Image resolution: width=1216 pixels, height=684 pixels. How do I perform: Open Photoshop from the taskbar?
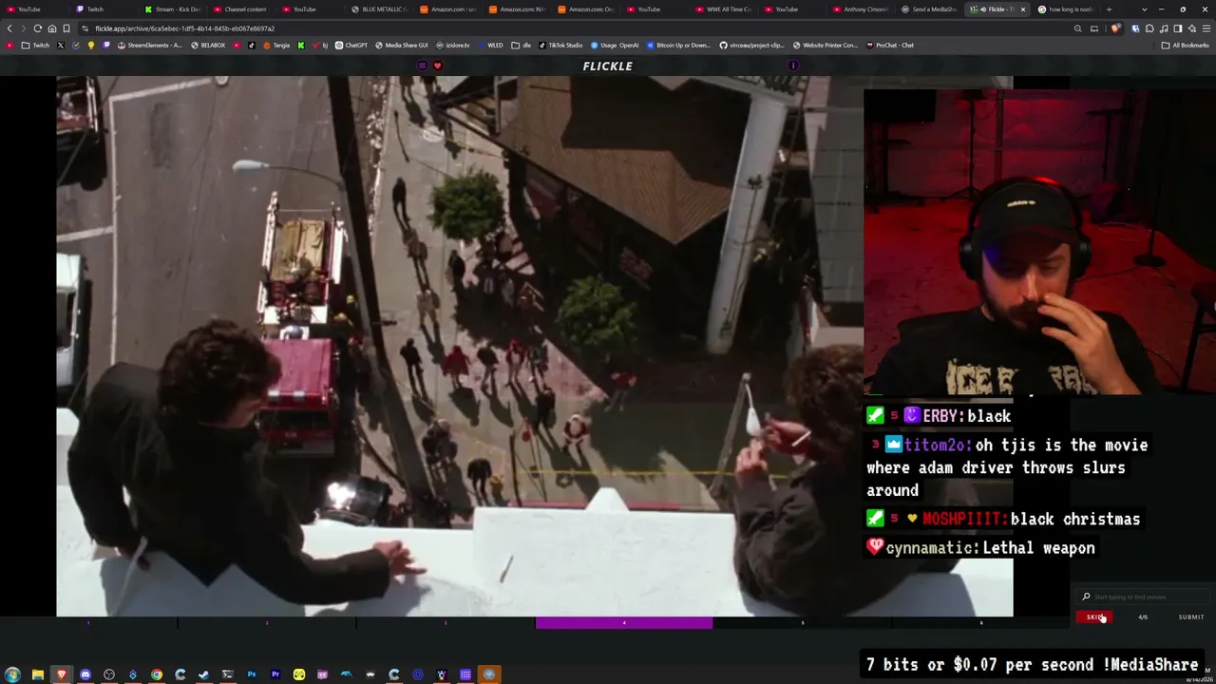click(x=252, y=674)
